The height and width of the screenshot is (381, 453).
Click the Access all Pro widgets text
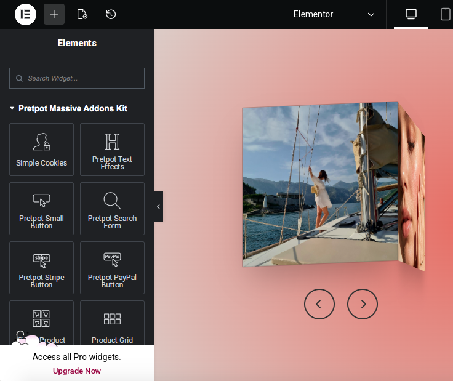pyautogui.click(x=77, y=357)
